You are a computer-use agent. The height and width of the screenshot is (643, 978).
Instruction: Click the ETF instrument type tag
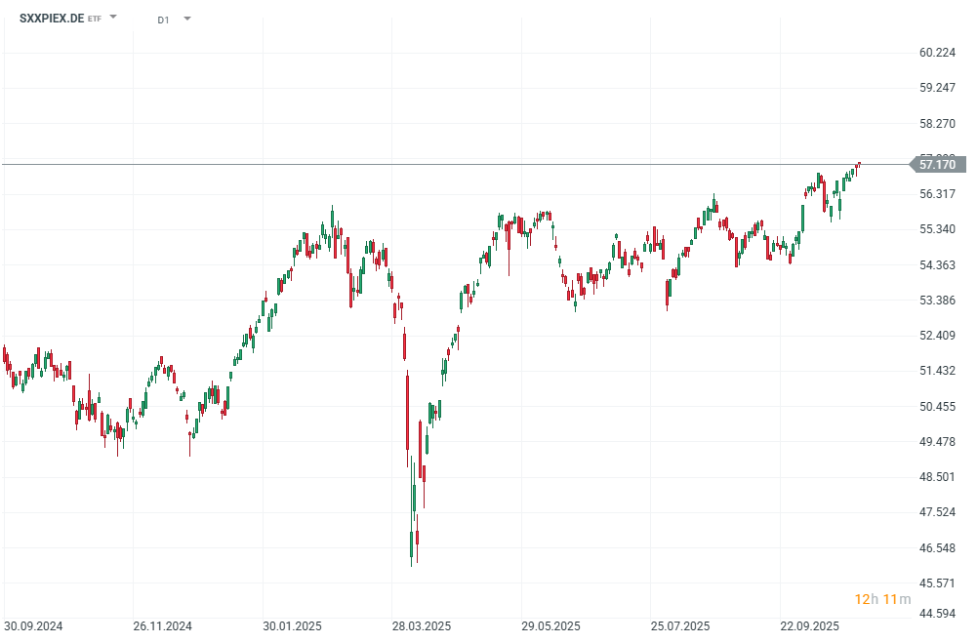[x=95, y=19]
